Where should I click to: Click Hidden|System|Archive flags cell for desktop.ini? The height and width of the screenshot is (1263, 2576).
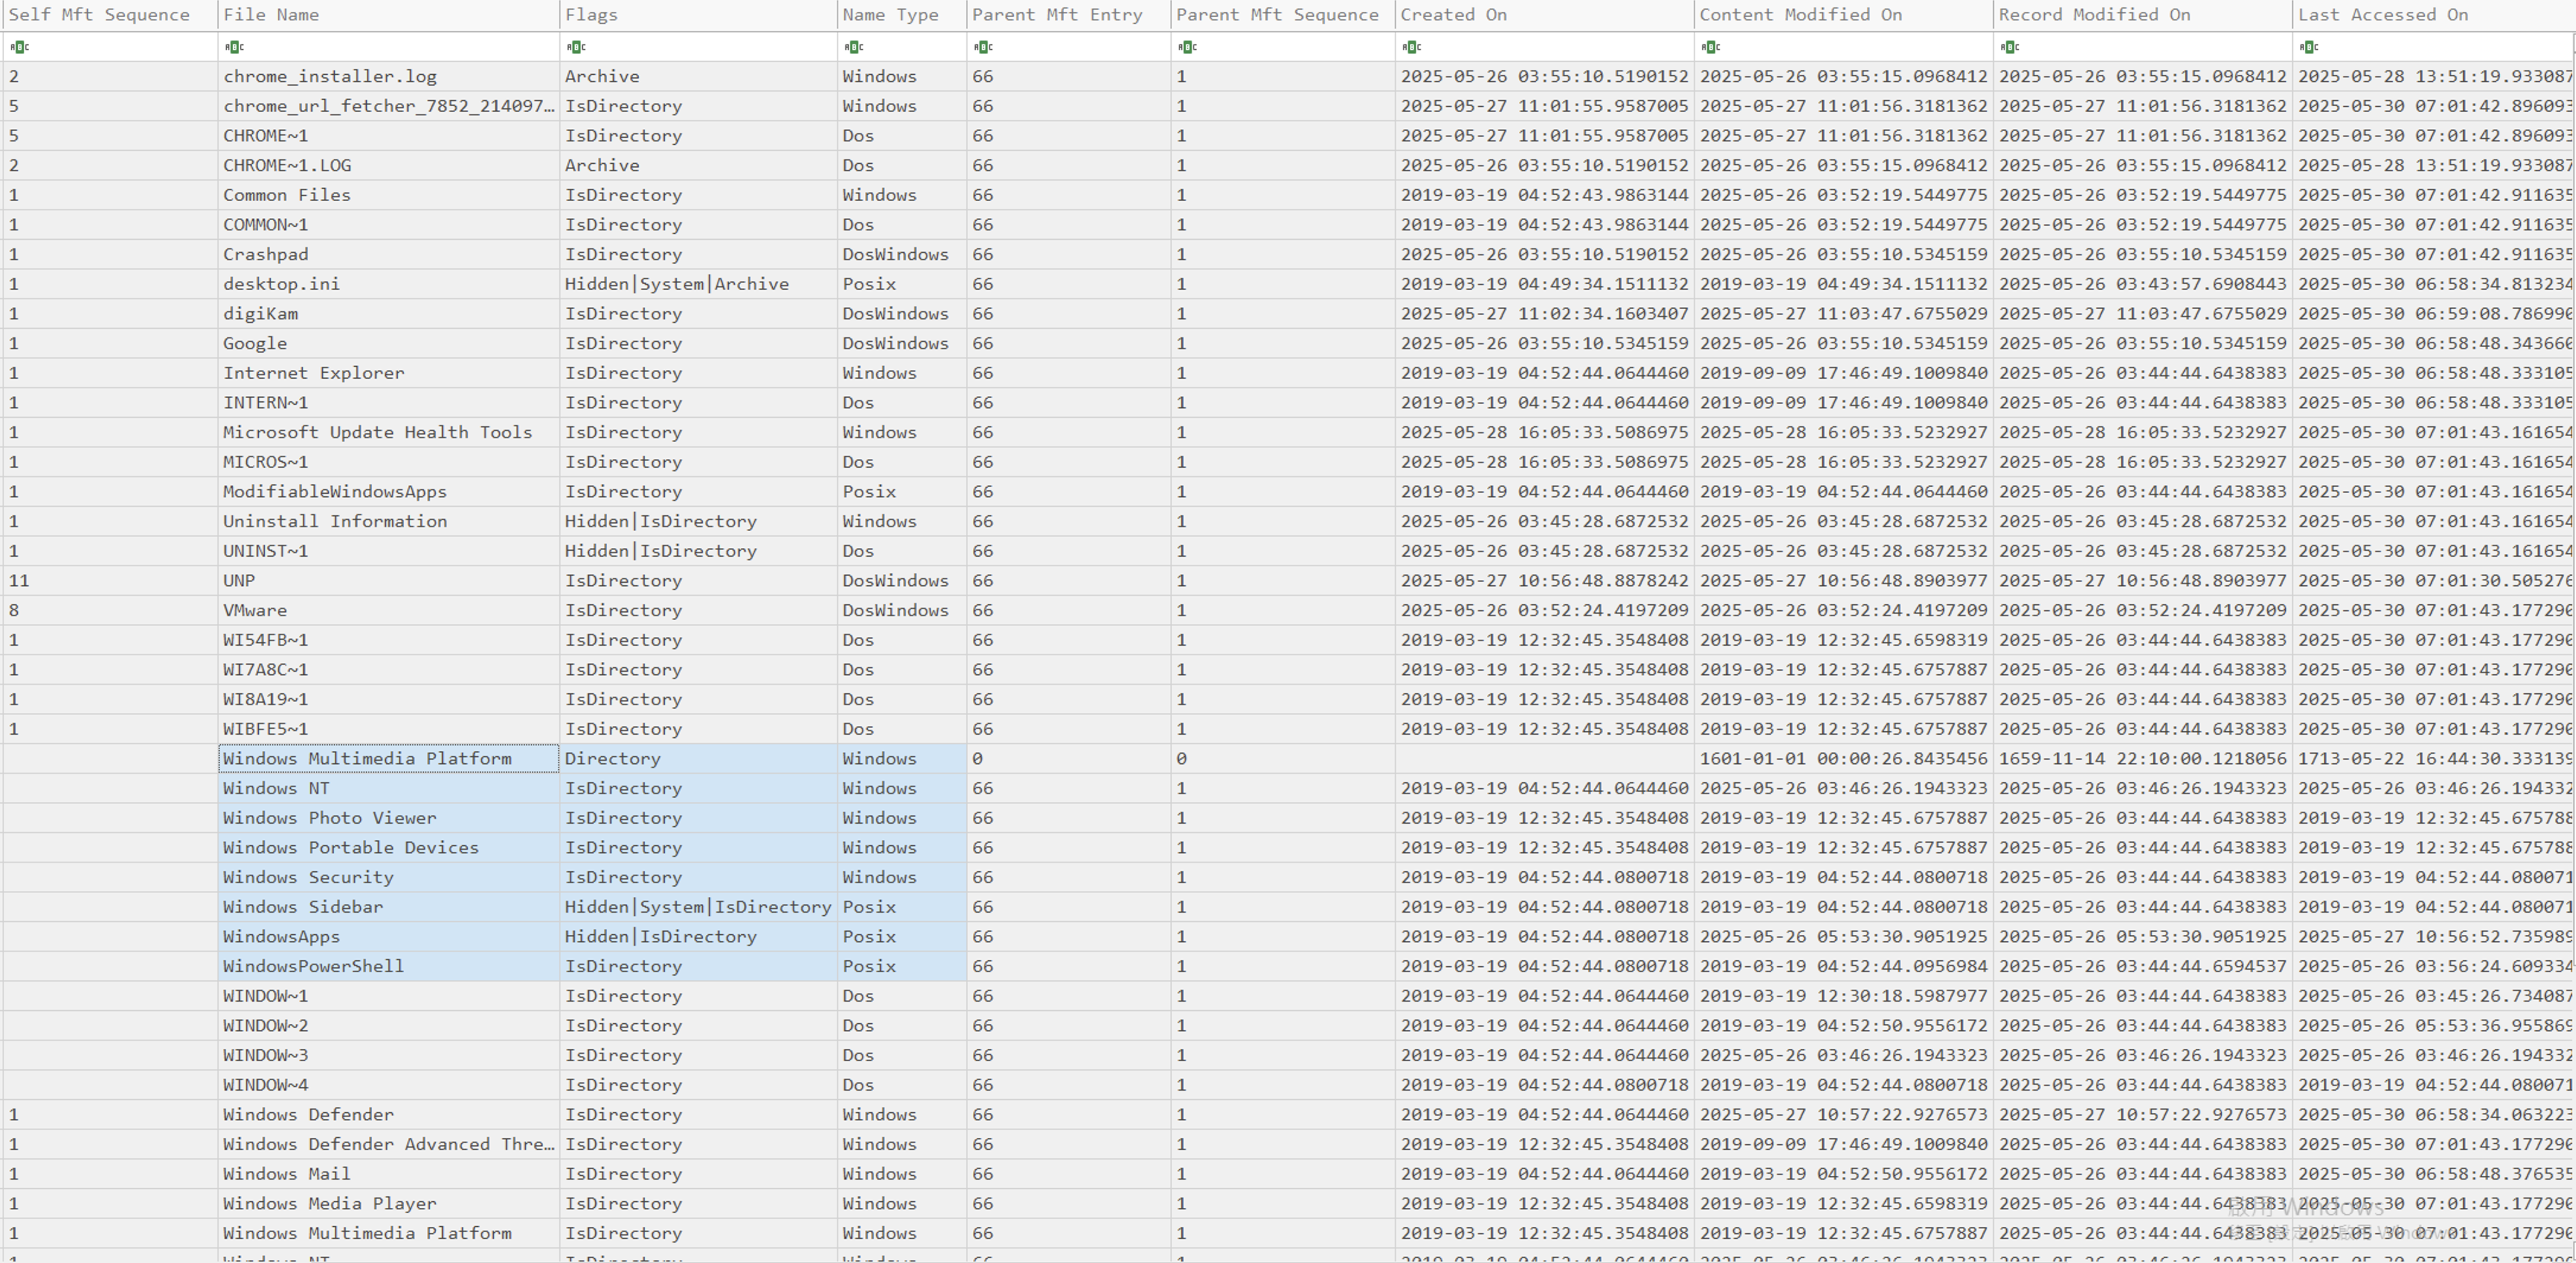coord(677,284)
